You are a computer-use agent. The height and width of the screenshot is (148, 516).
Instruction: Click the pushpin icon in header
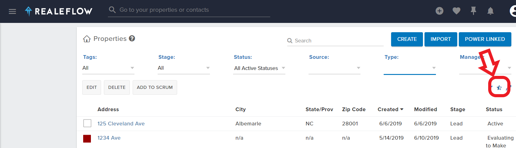click(473, 11)
